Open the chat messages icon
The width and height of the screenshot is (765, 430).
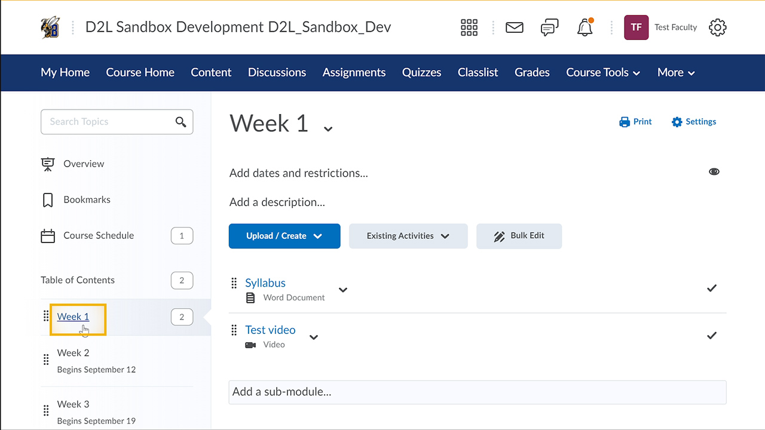[549, 27]
